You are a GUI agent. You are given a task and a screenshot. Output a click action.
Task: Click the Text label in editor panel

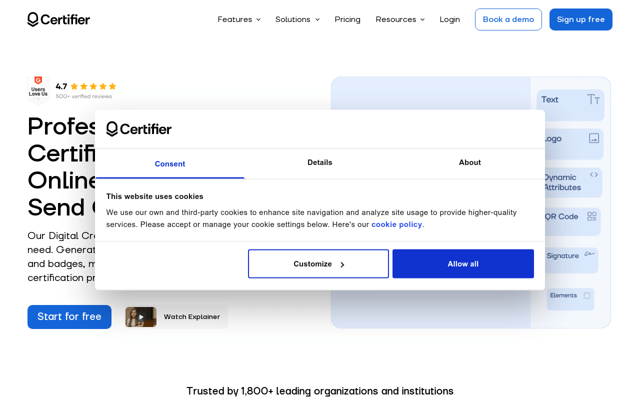point(550,99)
